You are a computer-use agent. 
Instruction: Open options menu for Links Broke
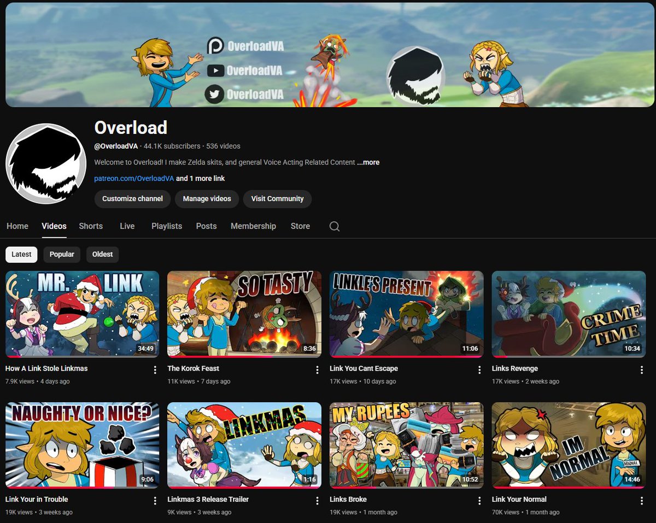coord(479,501)
